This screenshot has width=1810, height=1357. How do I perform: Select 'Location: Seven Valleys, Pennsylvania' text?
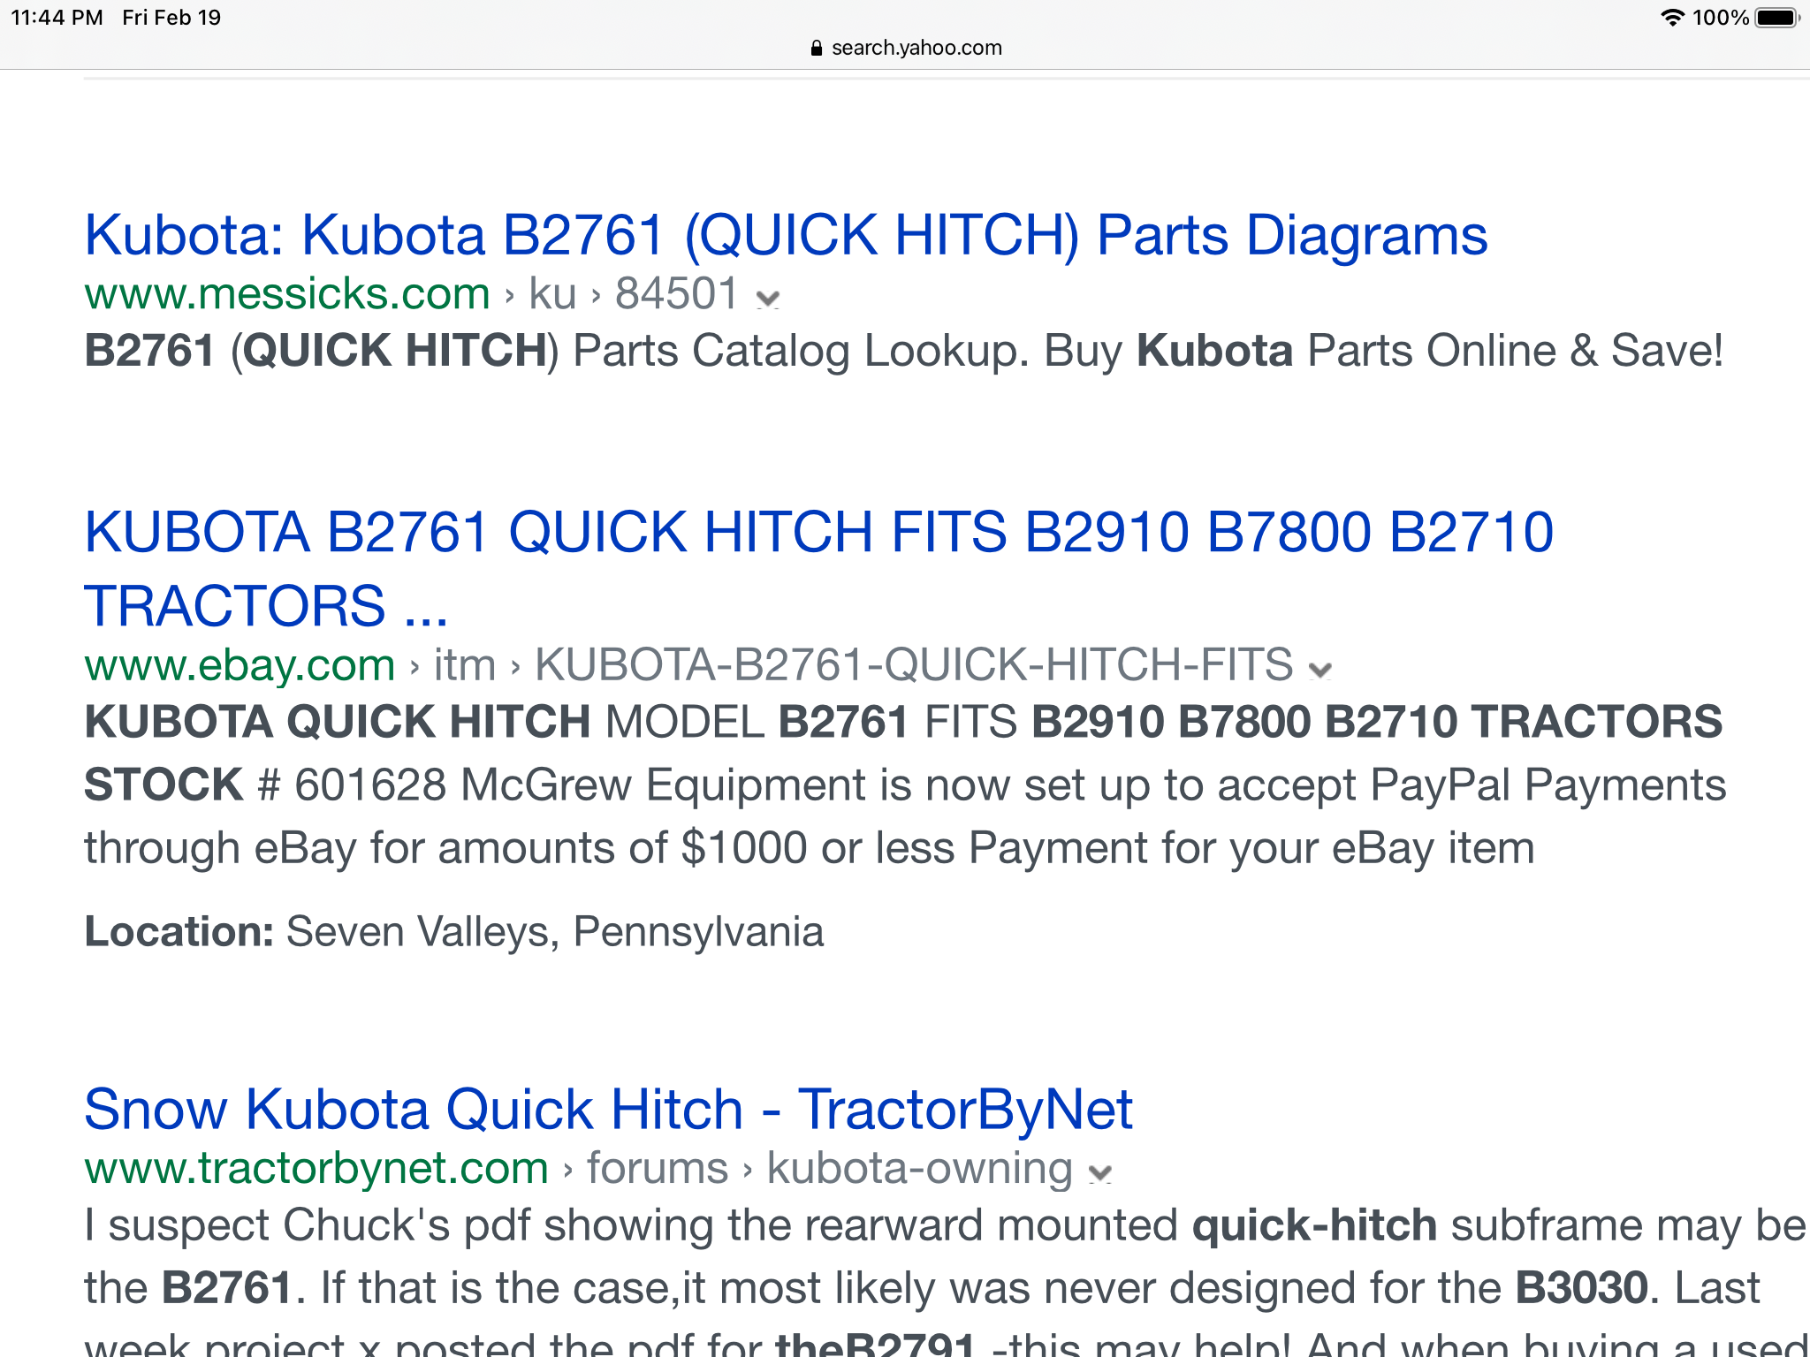pos(454,932)
